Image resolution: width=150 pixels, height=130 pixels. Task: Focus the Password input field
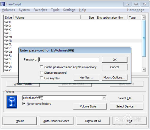[69, 60]
